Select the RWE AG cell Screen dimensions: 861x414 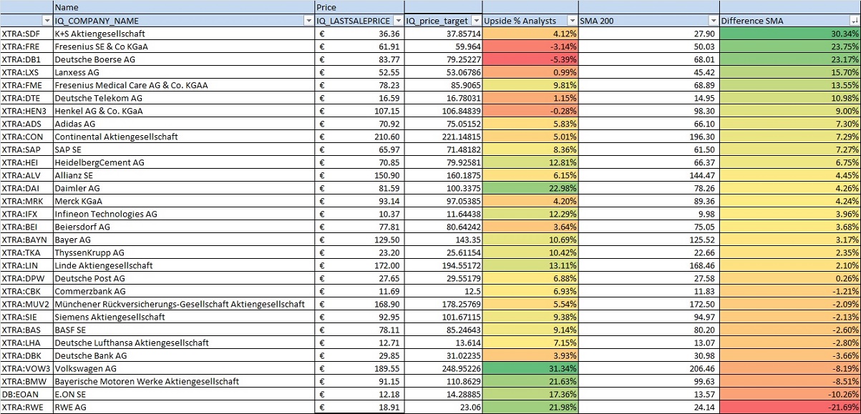[x=184, y=407]
